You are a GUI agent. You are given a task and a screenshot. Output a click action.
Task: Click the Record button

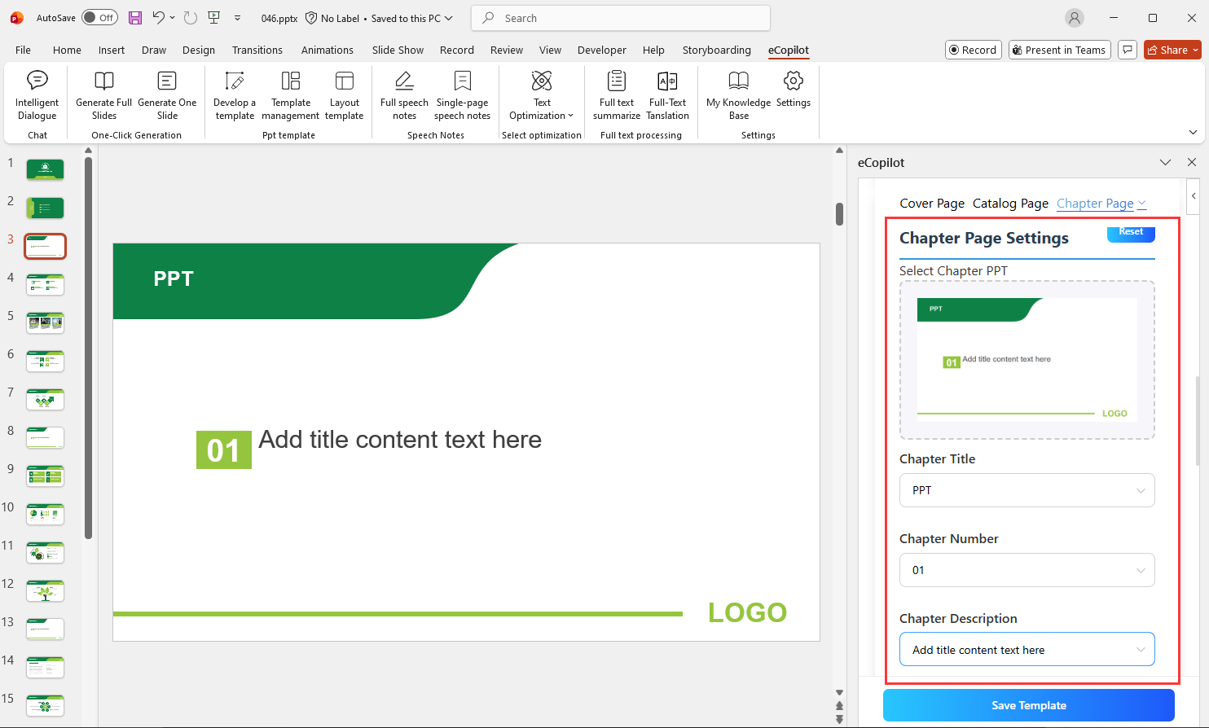(x=973, y=50)
